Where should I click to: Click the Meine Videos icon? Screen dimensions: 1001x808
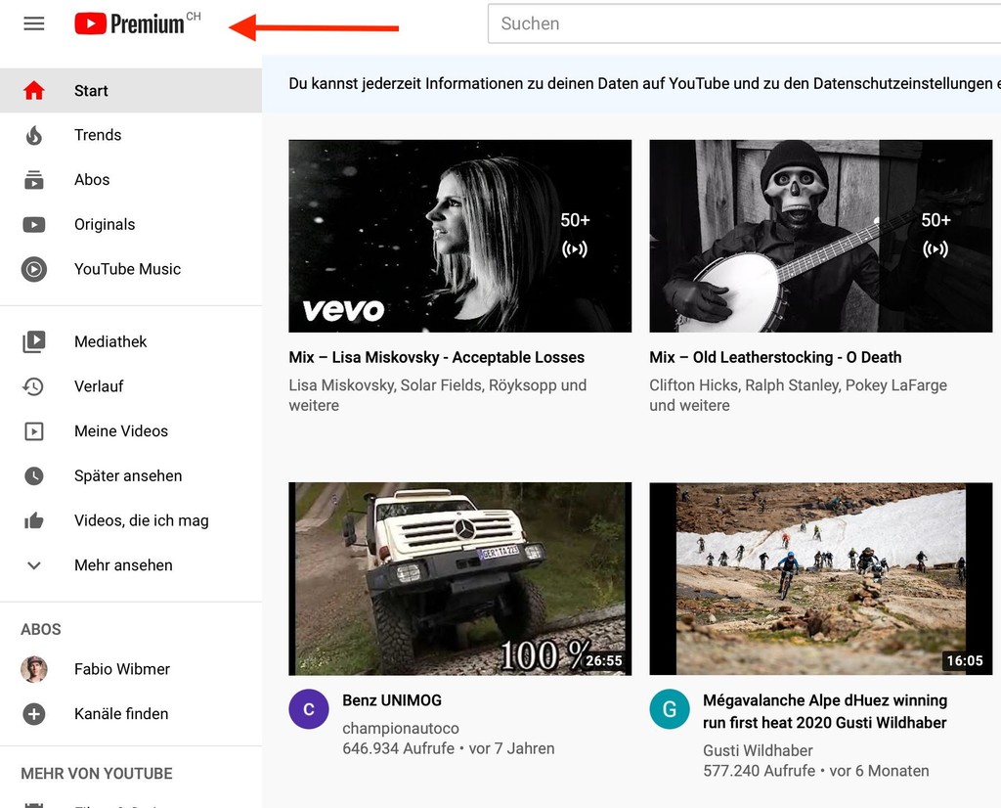[34, 431]
